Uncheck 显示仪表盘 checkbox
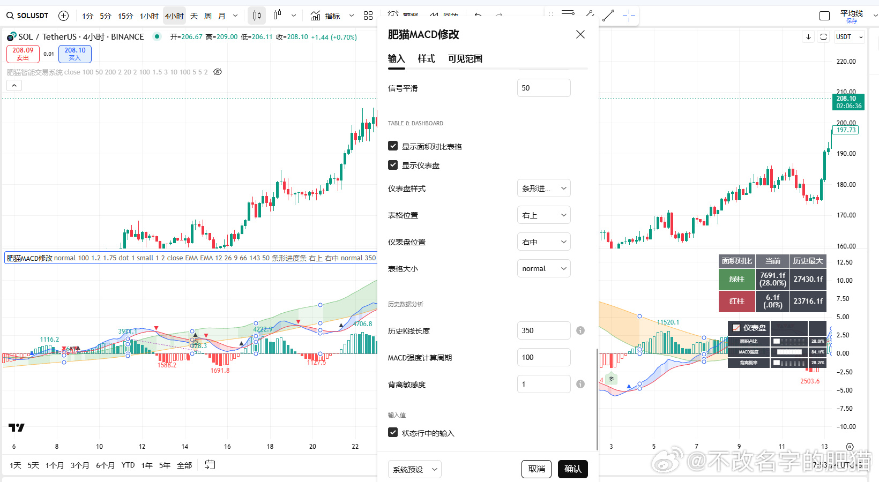 pos(393,165)
